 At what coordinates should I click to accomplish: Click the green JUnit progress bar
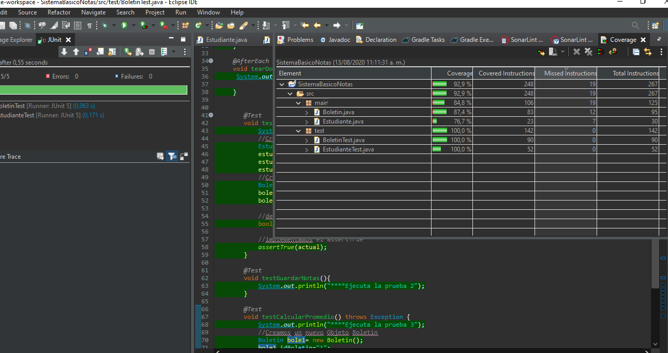click(x=93, y=90)
